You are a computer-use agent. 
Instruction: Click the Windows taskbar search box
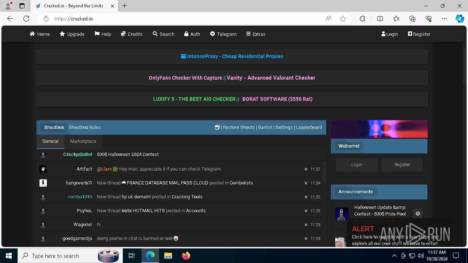pos(69,256)
